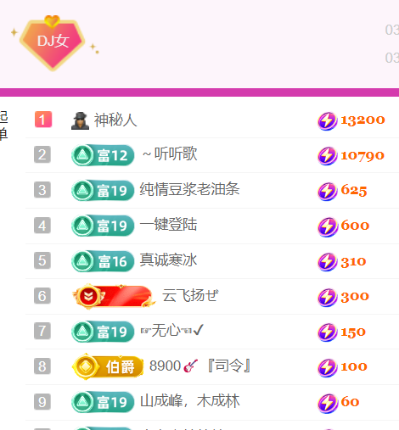This screenshot has width=399, height=430.
Task: Click the 富12 badge next to ~听听歌
Action: point(103,155)
